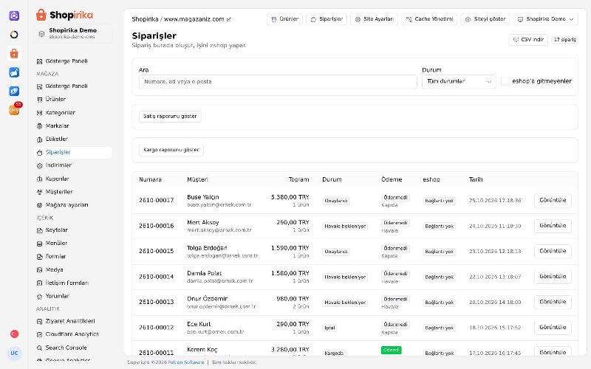Open the Shopirika Demo site switcher in sidebar
The image size is (591, 369).
point(72,33)
